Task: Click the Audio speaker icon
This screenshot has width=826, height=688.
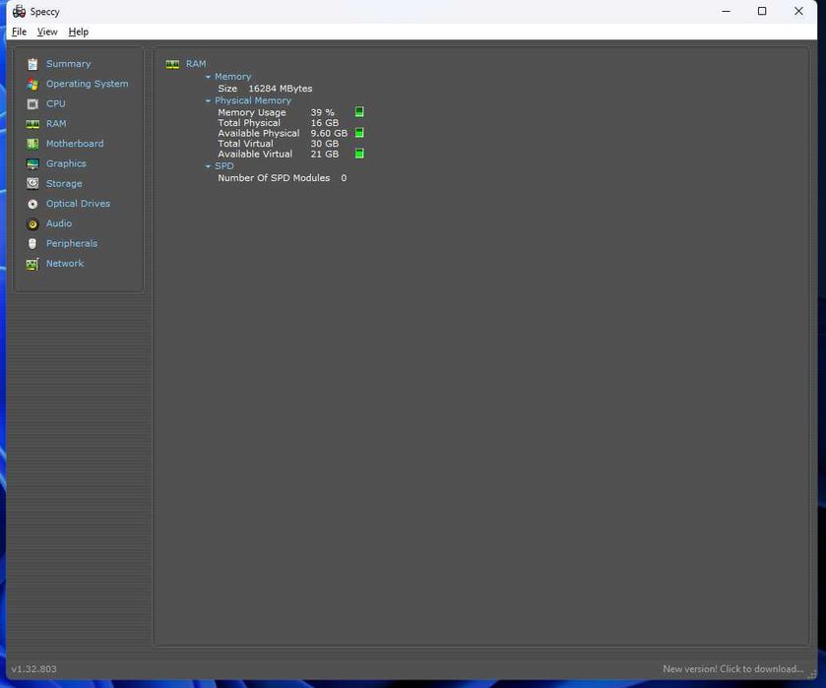Action: click(32, 223)
